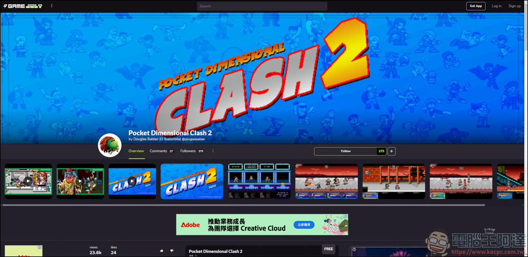Click the FREE price badge

pos(328,249)
